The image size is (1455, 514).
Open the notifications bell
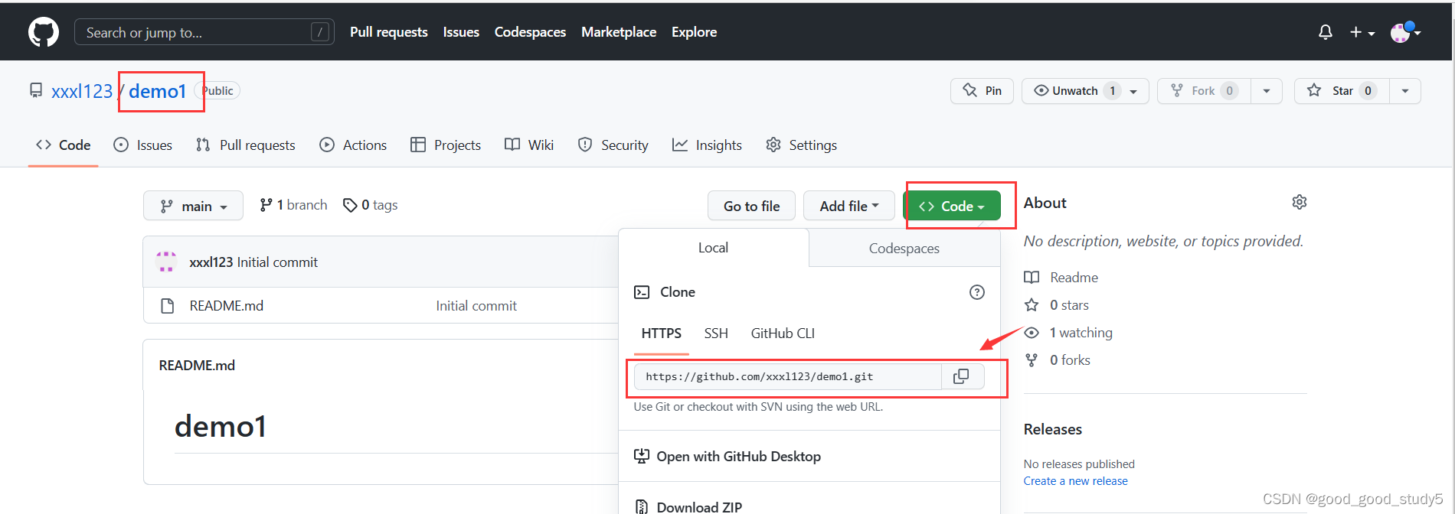[1326, 32]
